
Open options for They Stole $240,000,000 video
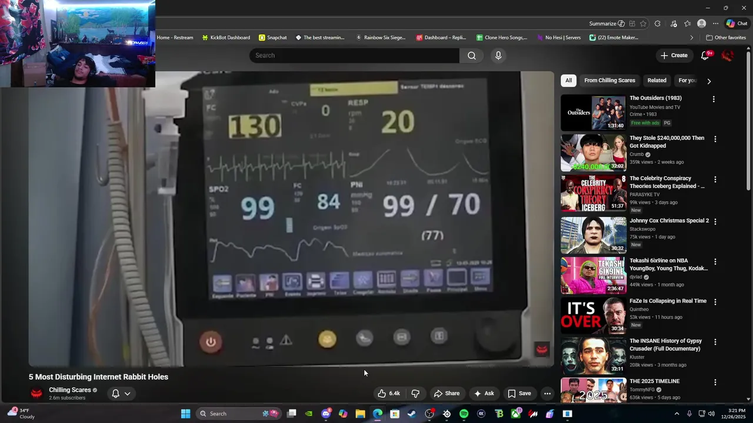click(x=715, y=139)
